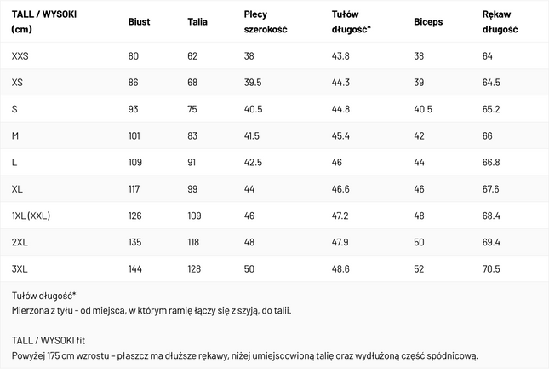Select the Talia column header
Viewport: 549px width, 369px height.
[197, 21]
